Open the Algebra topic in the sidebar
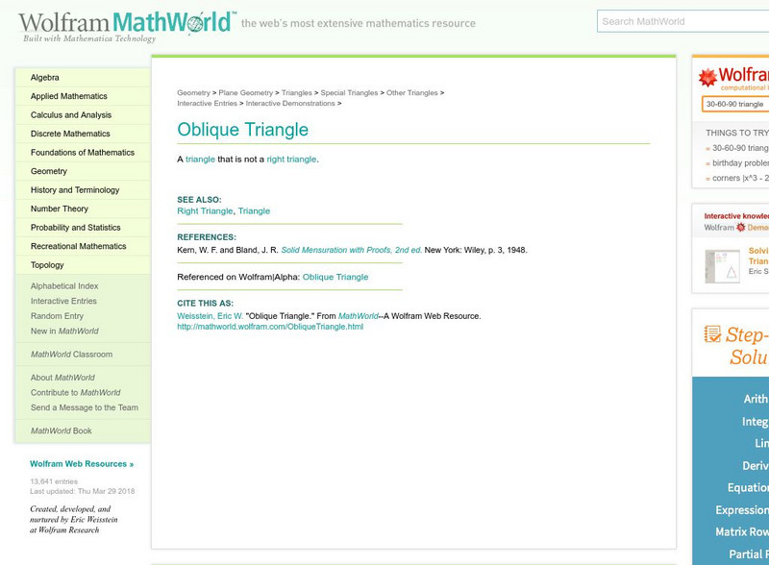This screenshot has height=565, width=769. click(43, 77)
